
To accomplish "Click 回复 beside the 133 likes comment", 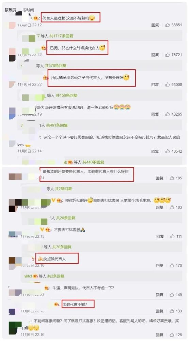I will [x=160, y=311].
